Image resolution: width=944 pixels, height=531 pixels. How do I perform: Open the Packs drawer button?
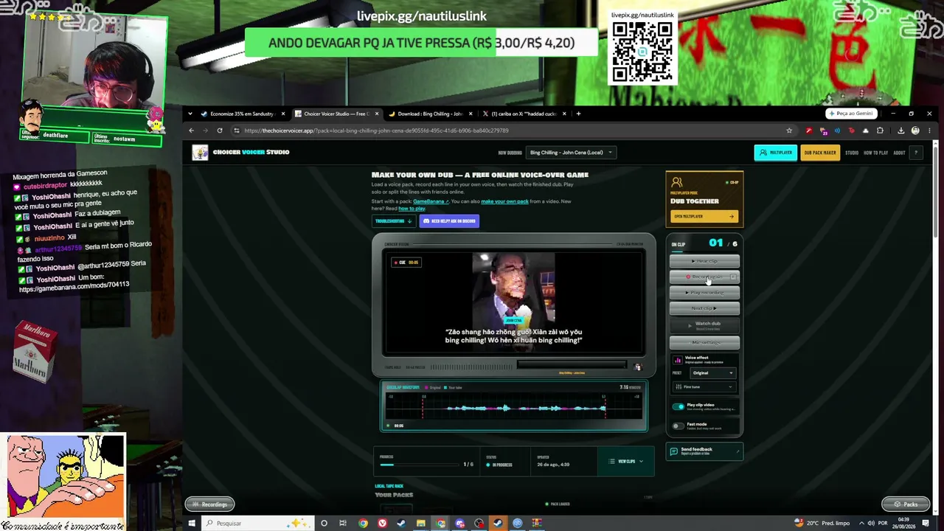(906, 504)
